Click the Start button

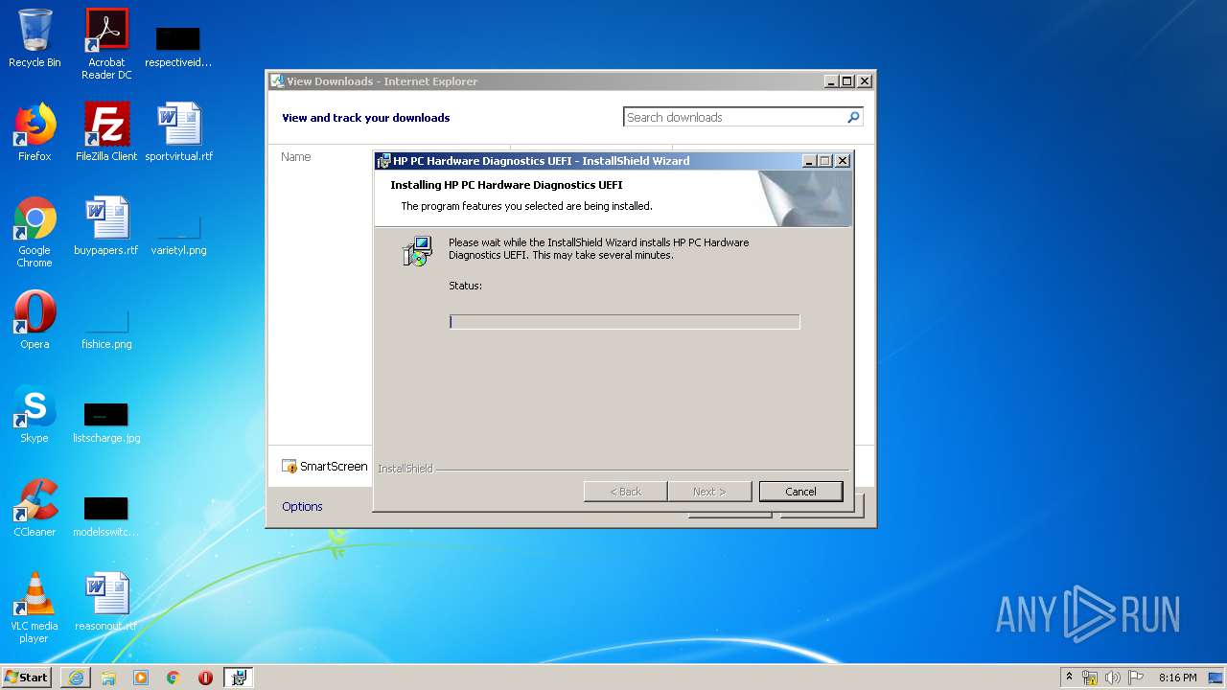[27, 678]
